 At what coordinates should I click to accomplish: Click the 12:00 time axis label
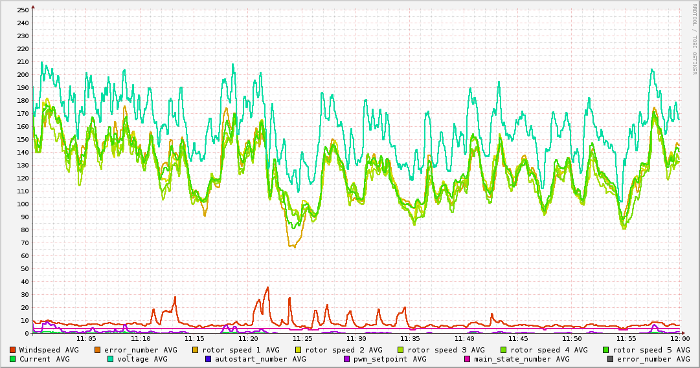tap(681, 339)
